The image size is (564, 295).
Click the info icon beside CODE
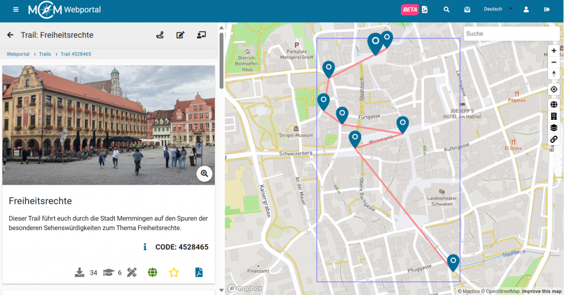point(145,247)
